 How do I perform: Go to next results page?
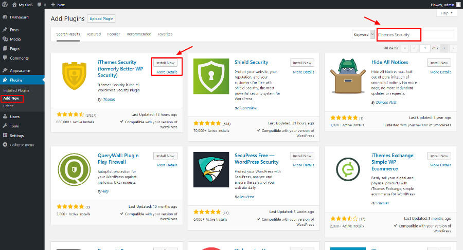[x=444, y=48]
